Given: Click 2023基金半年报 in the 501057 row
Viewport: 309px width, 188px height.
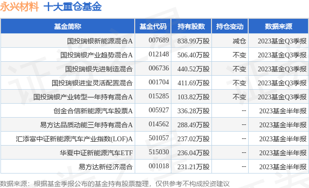Looking at the screenshot, I should point(283,139).
